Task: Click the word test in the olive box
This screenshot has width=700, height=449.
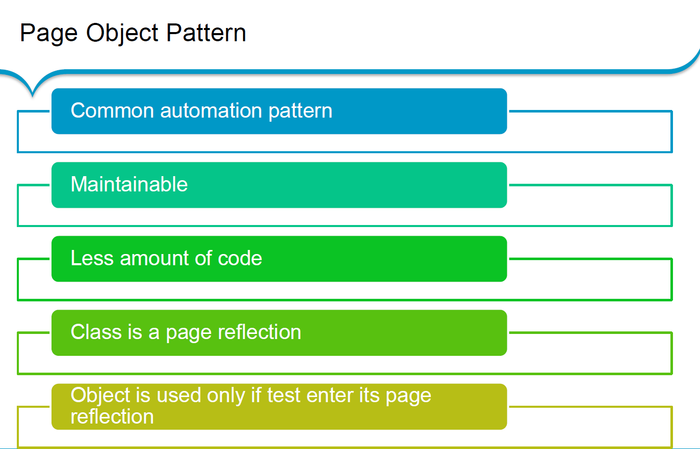Action: pyautogui.click(x=284, y=396)
